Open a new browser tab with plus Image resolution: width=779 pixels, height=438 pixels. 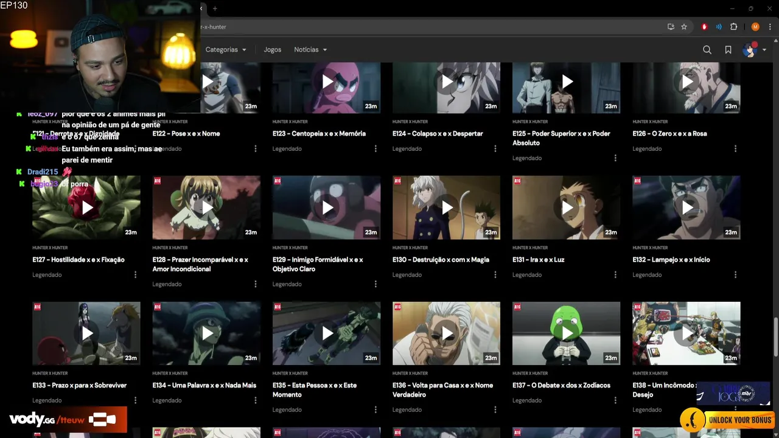click(x=215, y=9)
